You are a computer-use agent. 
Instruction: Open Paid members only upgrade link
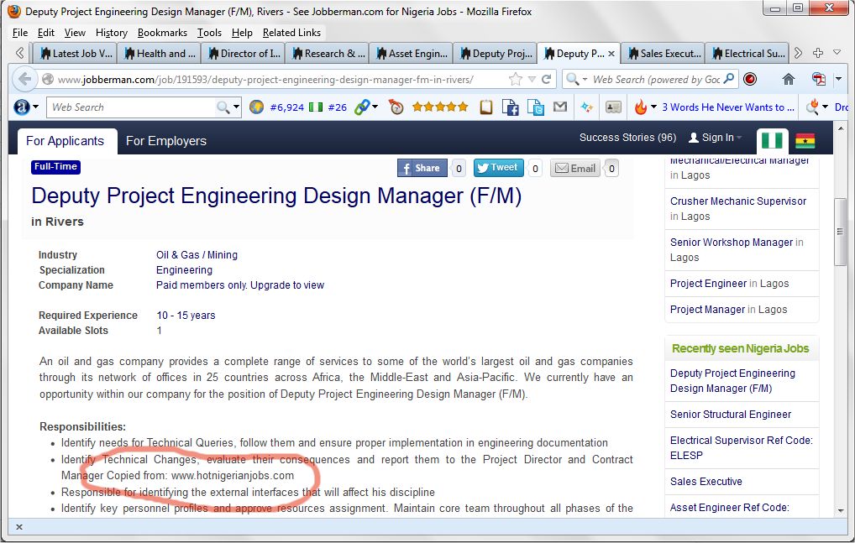coord(240,285)
